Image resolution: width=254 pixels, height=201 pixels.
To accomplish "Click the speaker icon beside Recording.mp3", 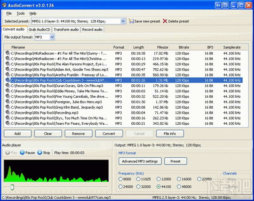I will tap(7, 113).
